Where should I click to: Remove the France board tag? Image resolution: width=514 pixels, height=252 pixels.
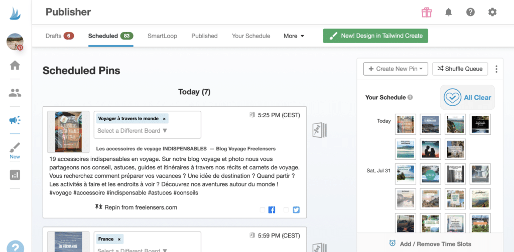(x=119, y=239)
